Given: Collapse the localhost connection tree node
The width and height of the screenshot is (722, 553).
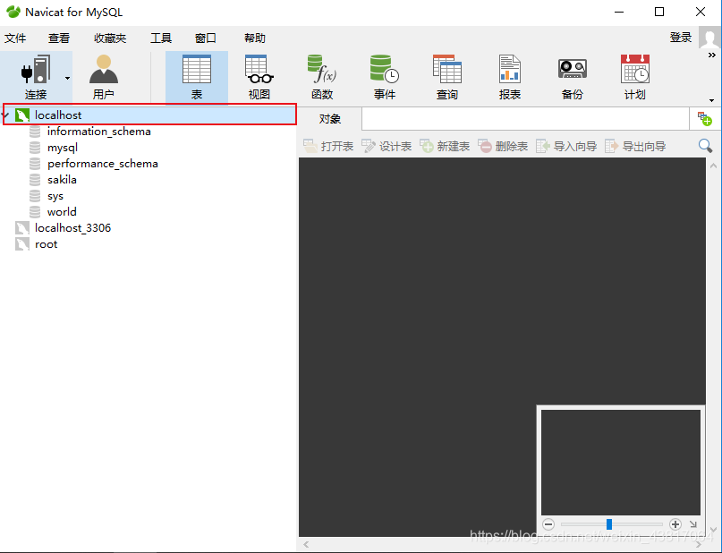Looking at the screenshot, I should [6, 115].
